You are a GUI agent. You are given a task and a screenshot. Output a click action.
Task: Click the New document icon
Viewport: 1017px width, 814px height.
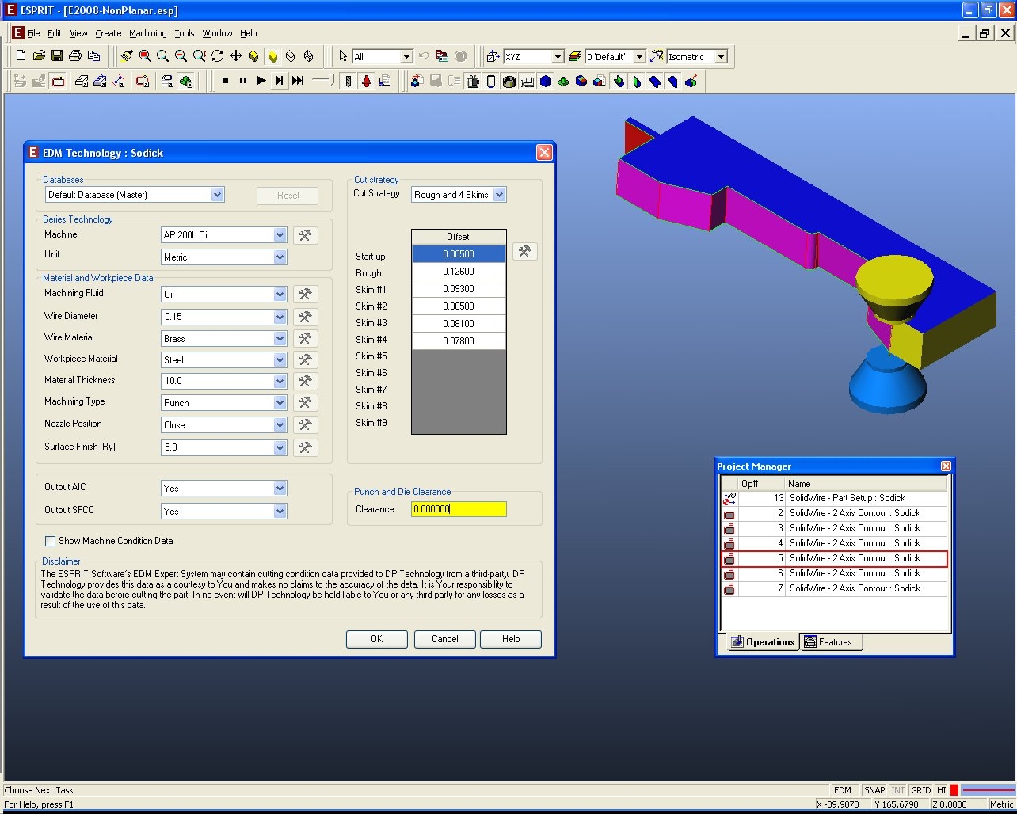pyautogui.click(x=21, y=56)
